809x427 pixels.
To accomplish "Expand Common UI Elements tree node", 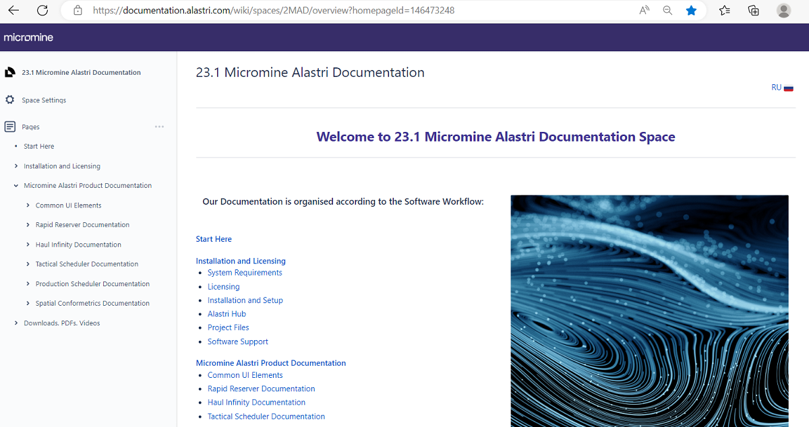I will click(28, 205).
